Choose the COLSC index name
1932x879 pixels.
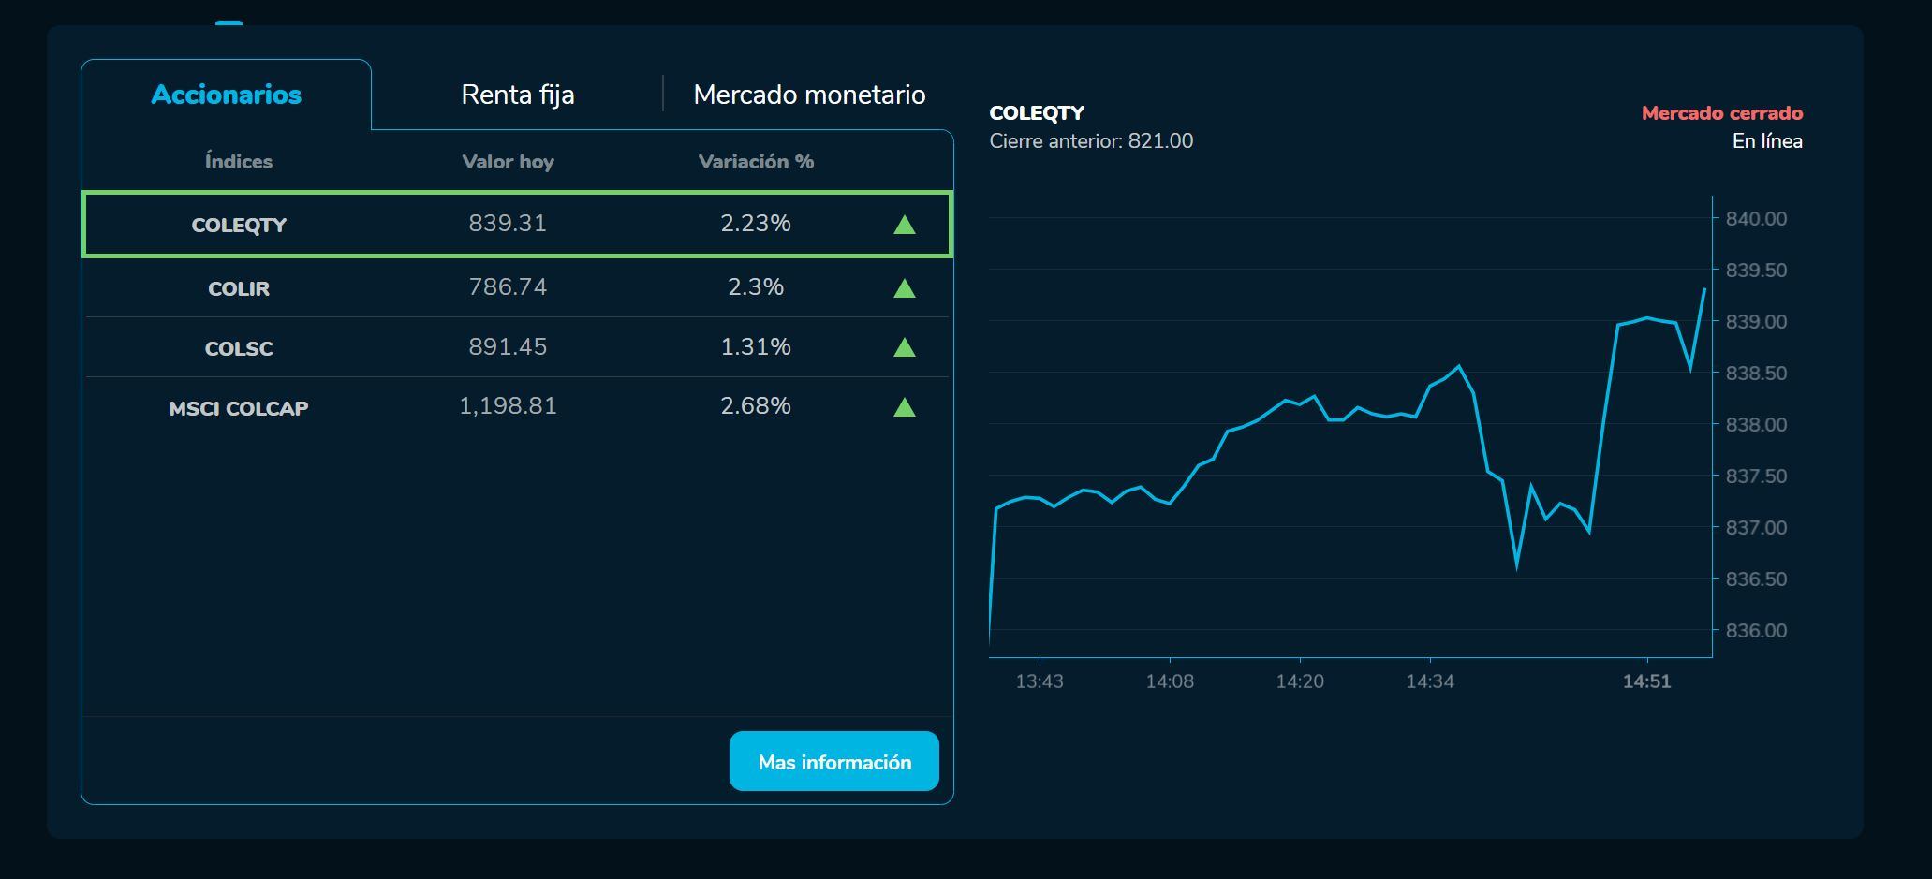239,348
